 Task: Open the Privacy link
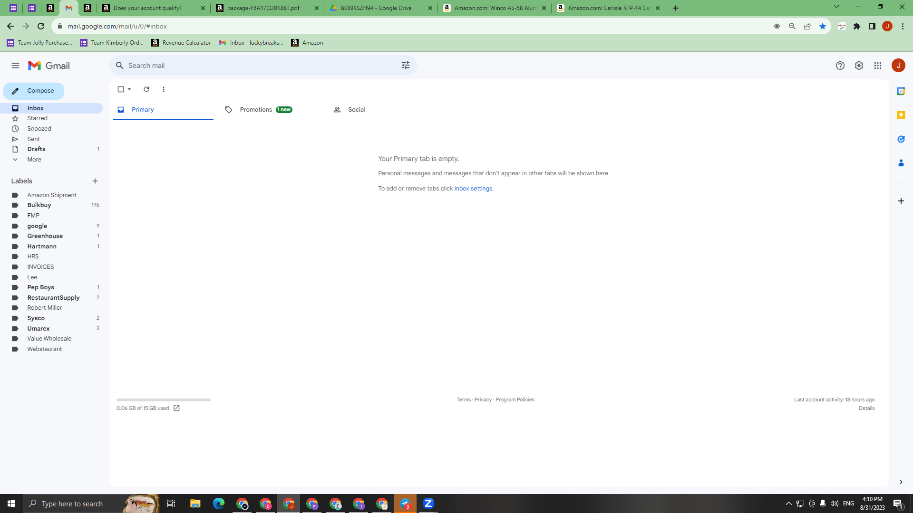[x=483, y=400]
